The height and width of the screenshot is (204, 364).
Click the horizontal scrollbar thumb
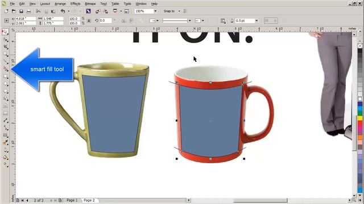260,200
